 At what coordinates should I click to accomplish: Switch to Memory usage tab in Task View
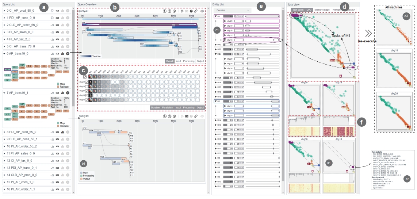(322, 9)
